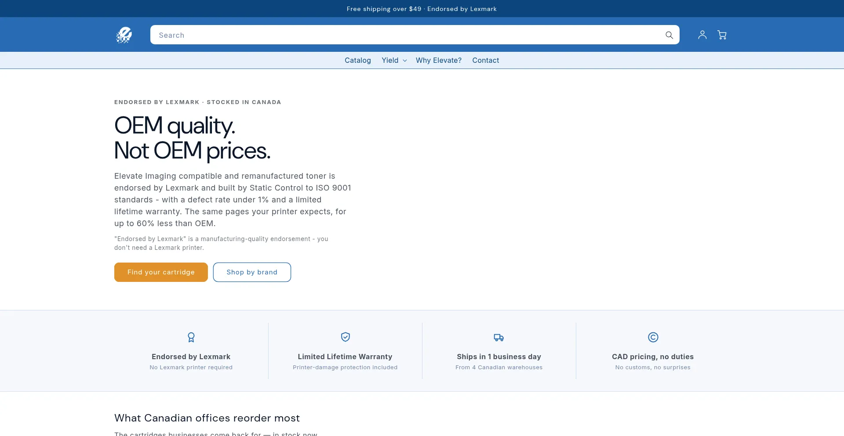Click the free shipping announcement bar

(422, 9)
